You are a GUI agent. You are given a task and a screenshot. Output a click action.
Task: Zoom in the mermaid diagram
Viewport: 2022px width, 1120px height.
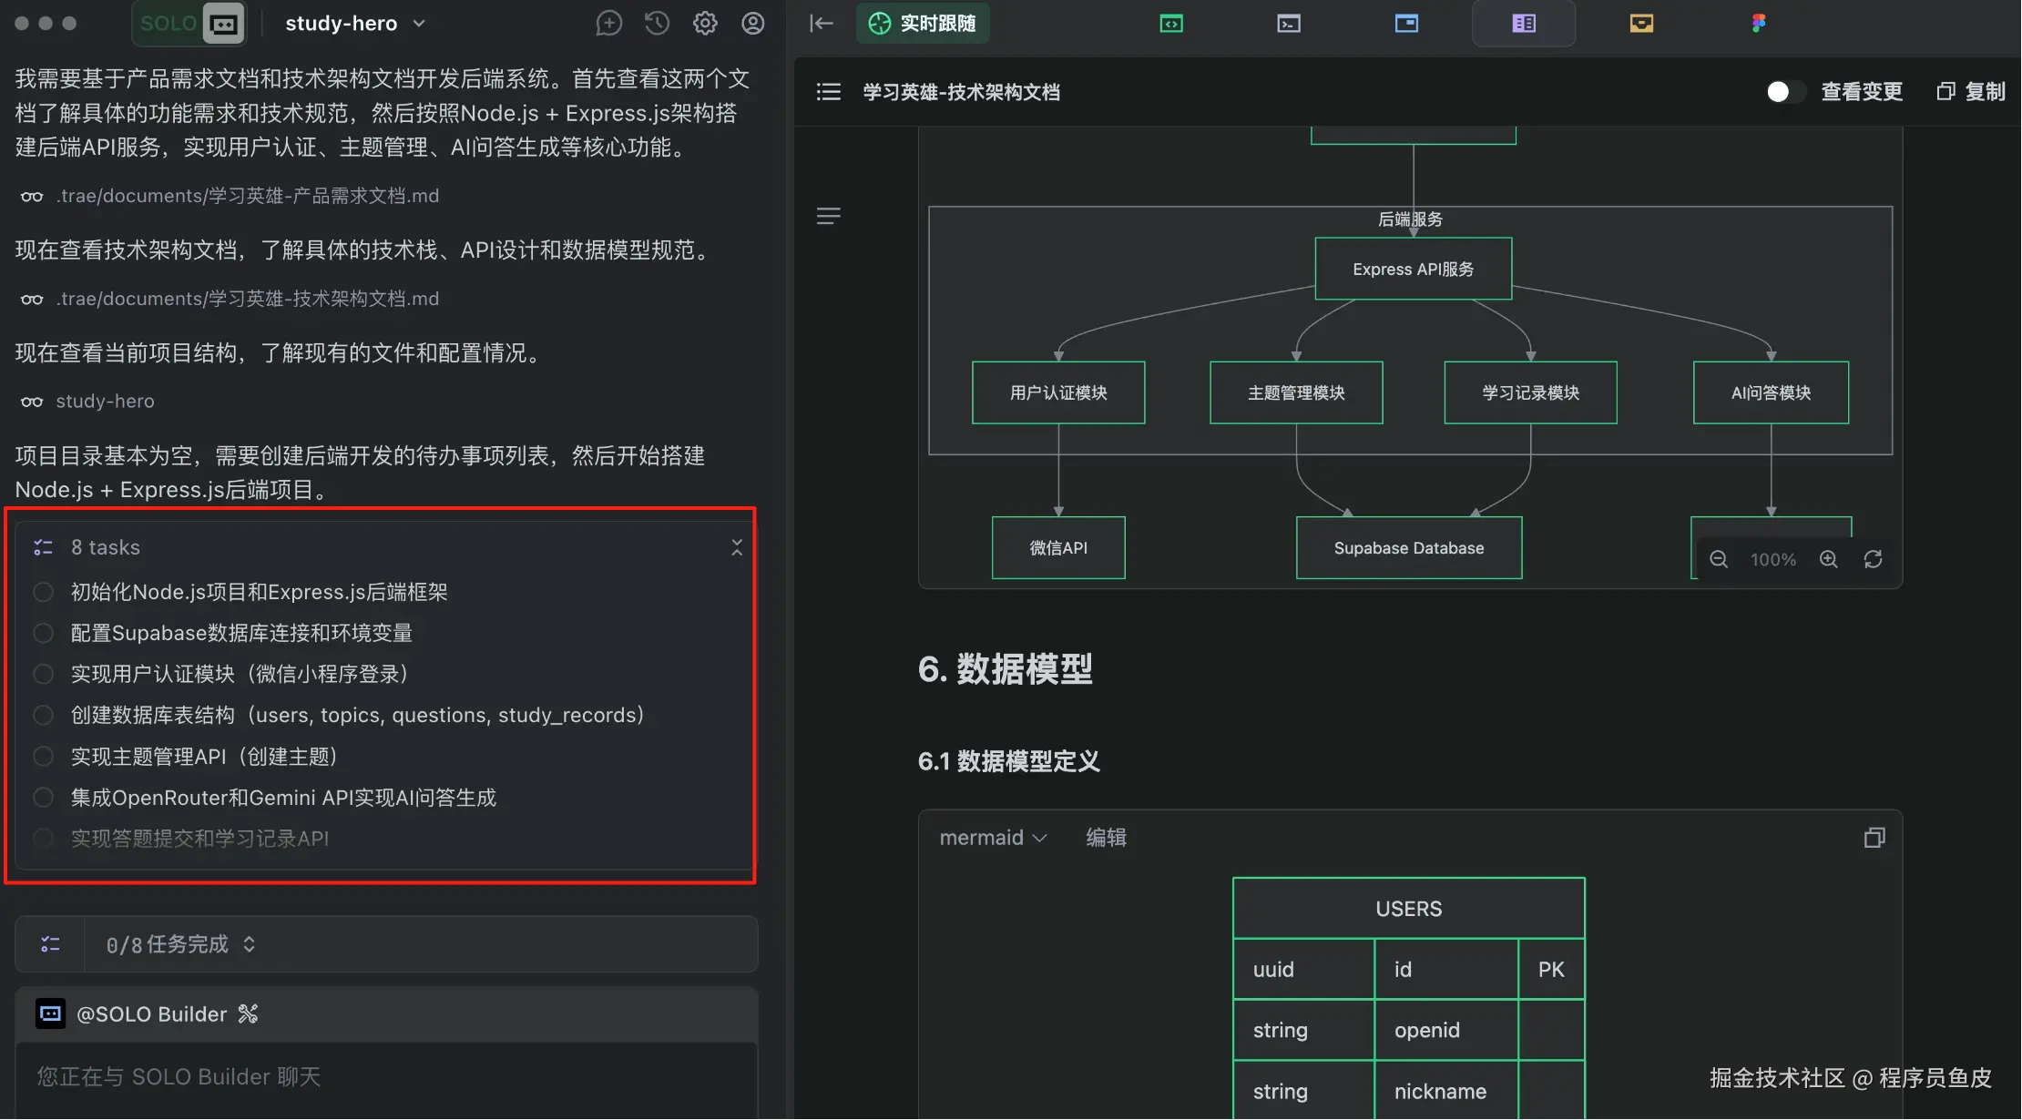pyautogui.click(x=1828, y=559)
